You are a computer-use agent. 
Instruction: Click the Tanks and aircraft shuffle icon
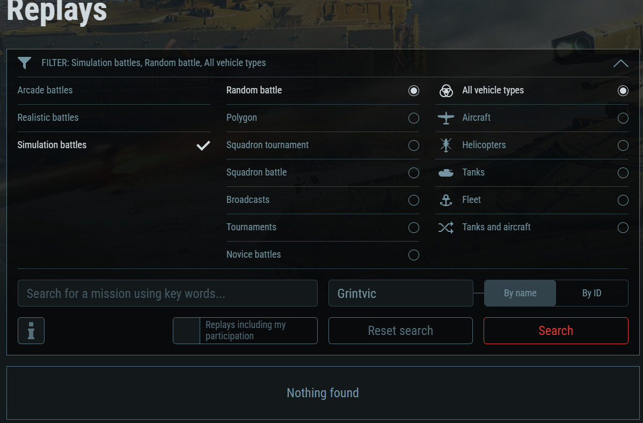tap(446, 228)
